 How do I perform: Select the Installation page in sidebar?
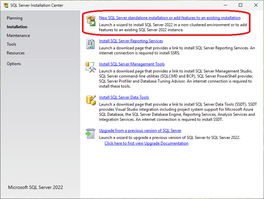pyautogui.click(x=17, y=27)
